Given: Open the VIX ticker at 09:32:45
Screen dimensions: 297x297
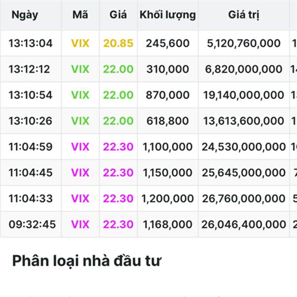Looking at the screenshot, I should click(80, 224).
